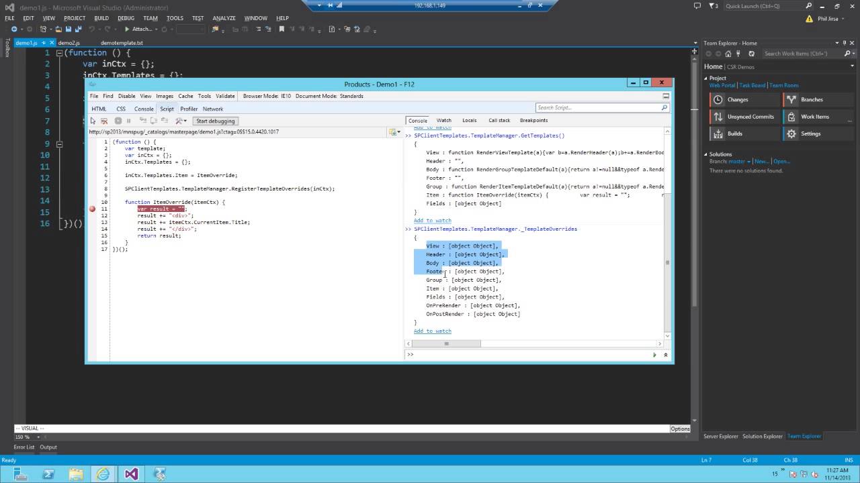Viewport: 860px width, 483px height.
Task: Refresh Team Explorer with the refresh icon
Action: [751, 54]
